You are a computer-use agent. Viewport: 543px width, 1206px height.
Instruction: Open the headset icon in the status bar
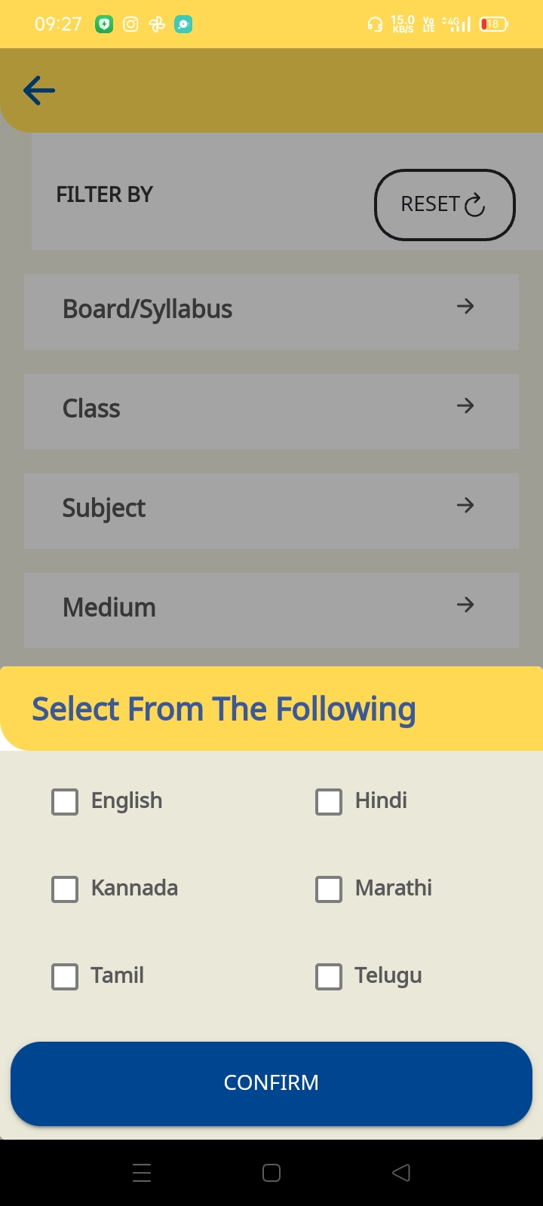click(x=375, y=25)
